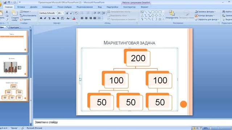
Task: Open the Рецензирование ribbon tab
Action: [84, 7]
